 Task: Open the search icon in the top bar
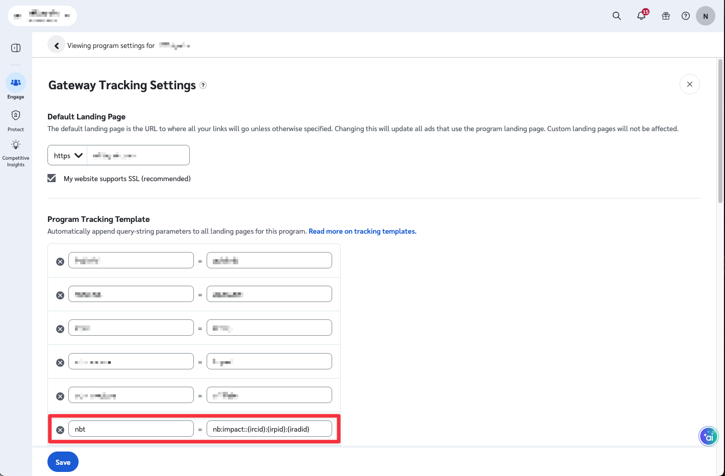pos(617,16)
